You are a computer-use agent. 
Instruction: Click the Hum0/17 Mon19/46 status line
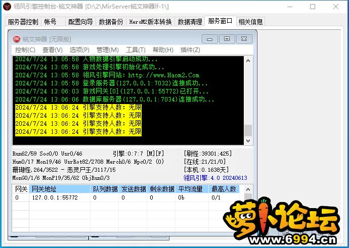point(88,162)
